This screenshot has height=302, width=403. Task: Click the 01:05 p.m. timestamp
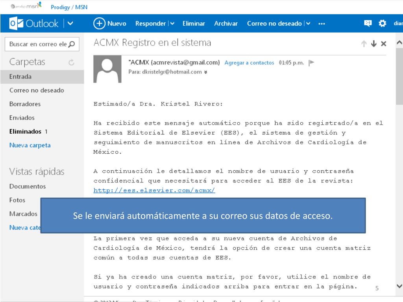click(x=291, y=63)
